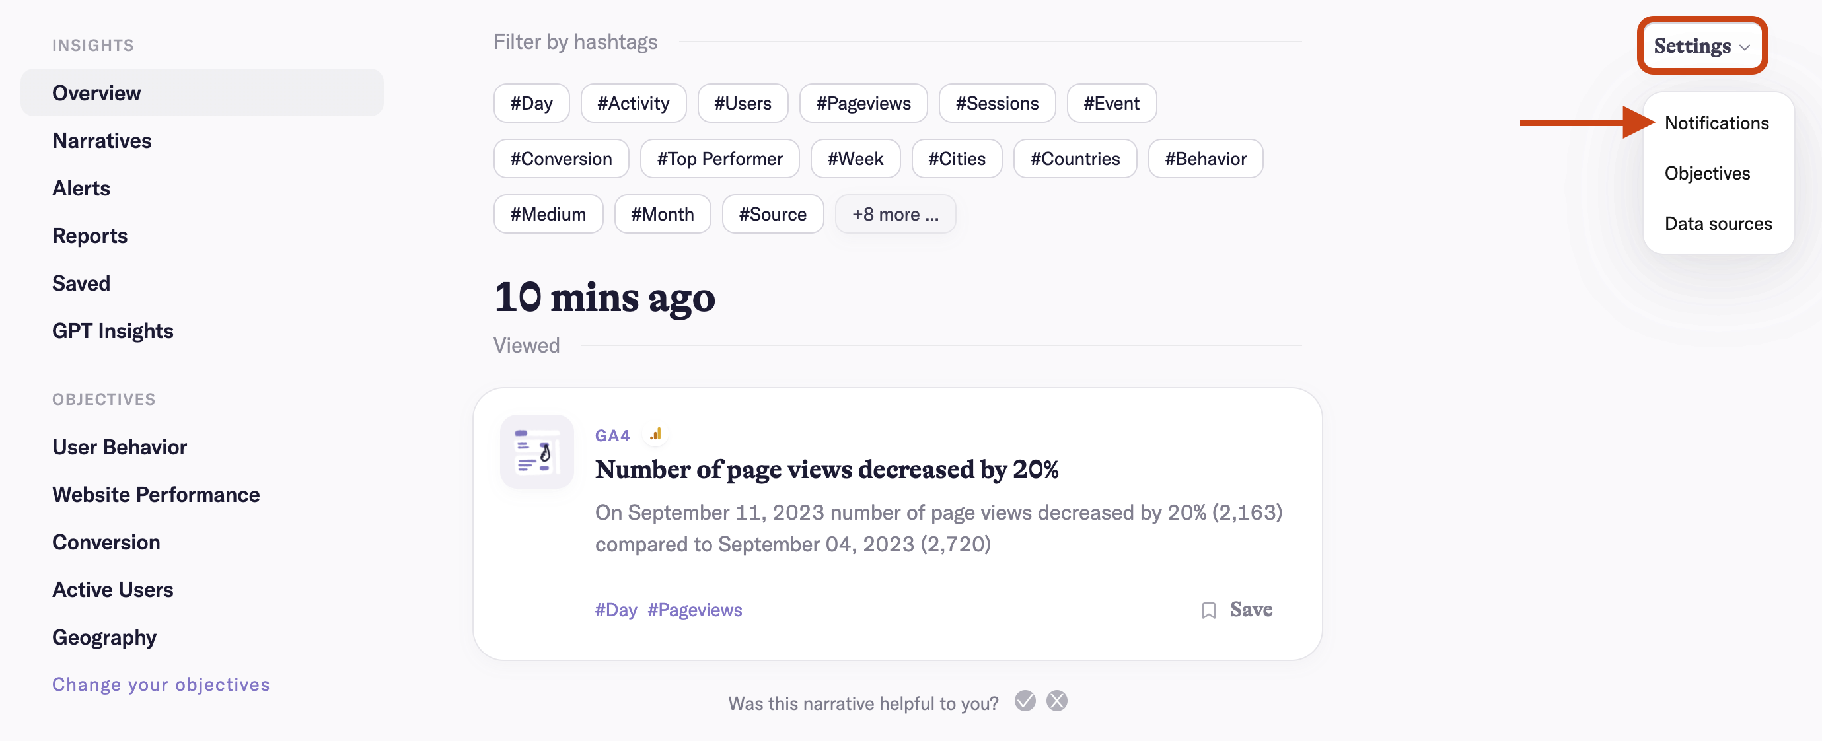Click the GA4 analytics bar chart icon
Screen dimensions: 1822x741
(x=655, y=434)
